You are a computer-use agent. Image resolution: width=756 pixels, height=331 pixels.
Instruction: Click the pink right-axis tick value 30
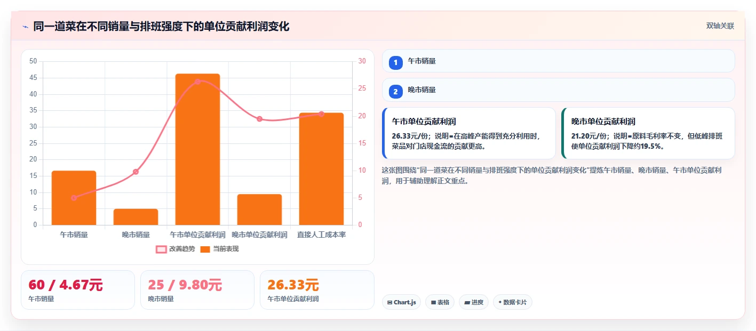click(362, 61)
